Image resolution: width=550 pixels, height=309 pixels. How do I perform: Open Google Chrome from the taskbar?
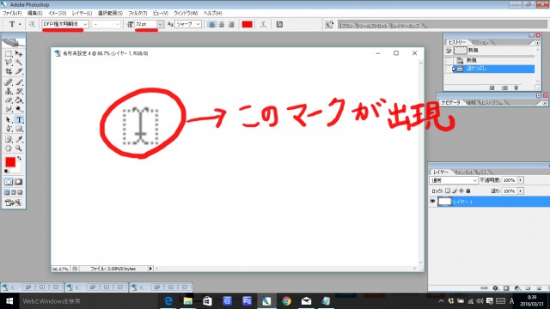(x=286, y=301)
